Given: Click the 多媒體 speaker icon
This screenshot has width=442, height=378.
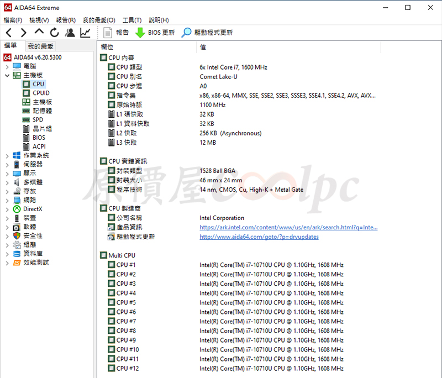Looking at the screenshot, I should pyautogui.click(x=17, y=182).
